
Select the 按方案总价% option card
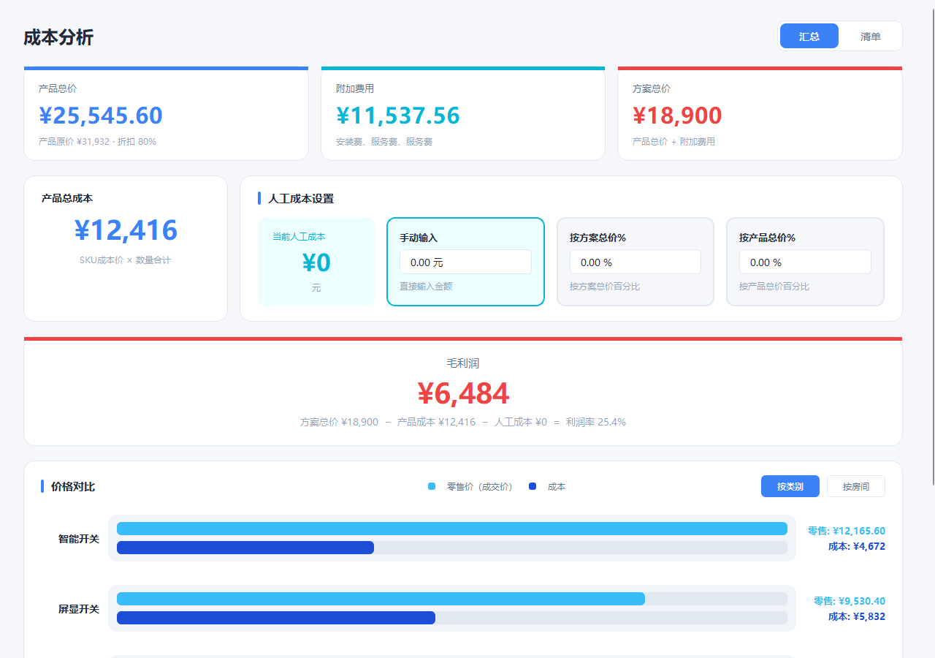636,262
